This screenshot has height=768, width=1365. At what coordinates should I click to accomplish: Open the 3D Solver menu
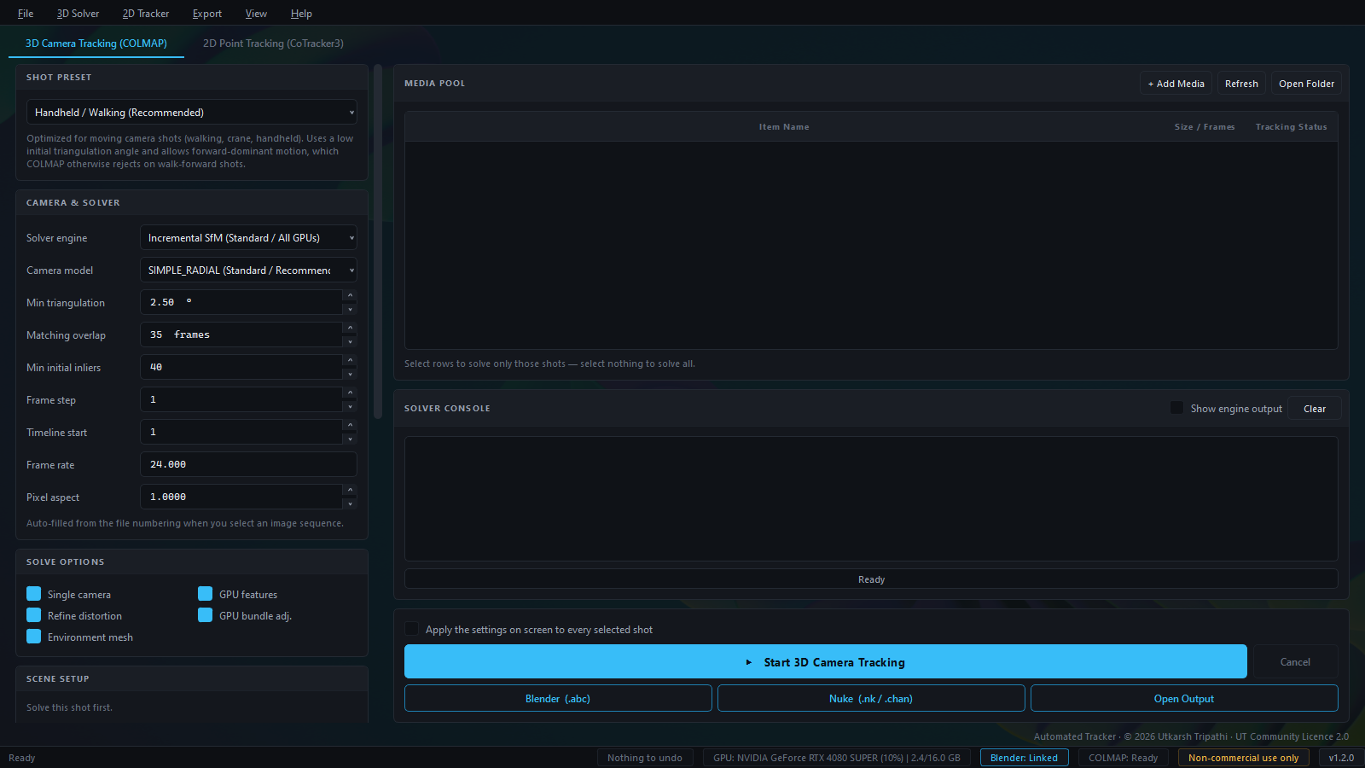tap(78, 14)
